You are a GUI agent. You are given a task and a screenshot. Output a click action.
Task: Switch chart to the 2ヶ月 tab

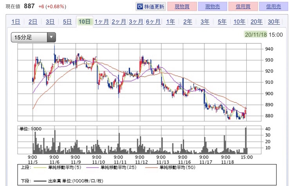[x=119, y=22]
